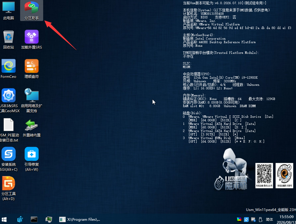
Task: Launch the 外置转内置 desktop shortcut
Action: tap(32, 128)
